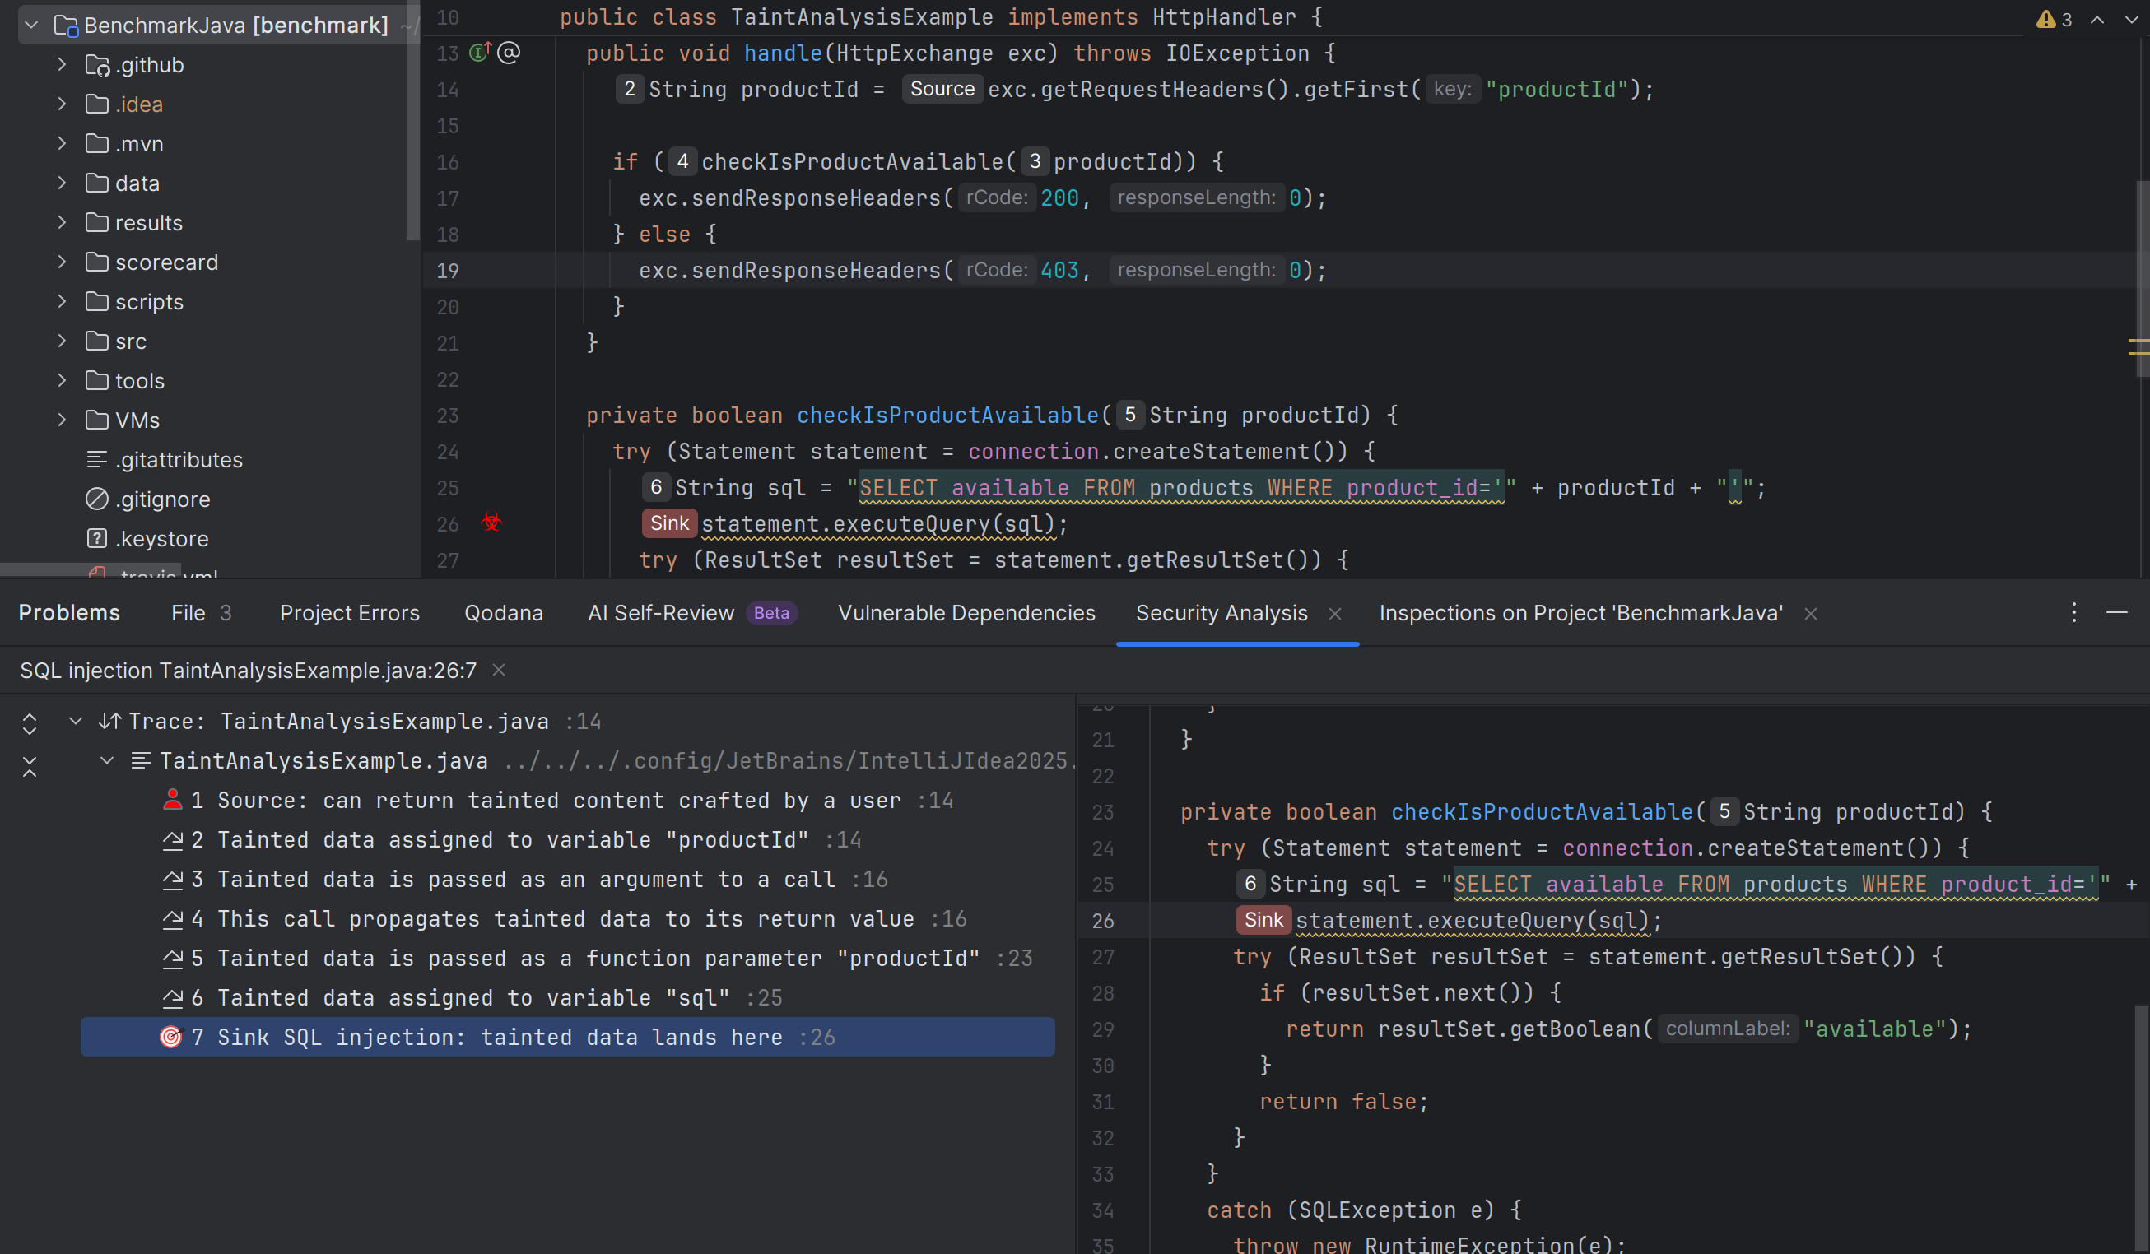Click the Sink badge on statement.executeQuery
Viewport: 2150px width, 1254px height.
click(x=669, y=523)
